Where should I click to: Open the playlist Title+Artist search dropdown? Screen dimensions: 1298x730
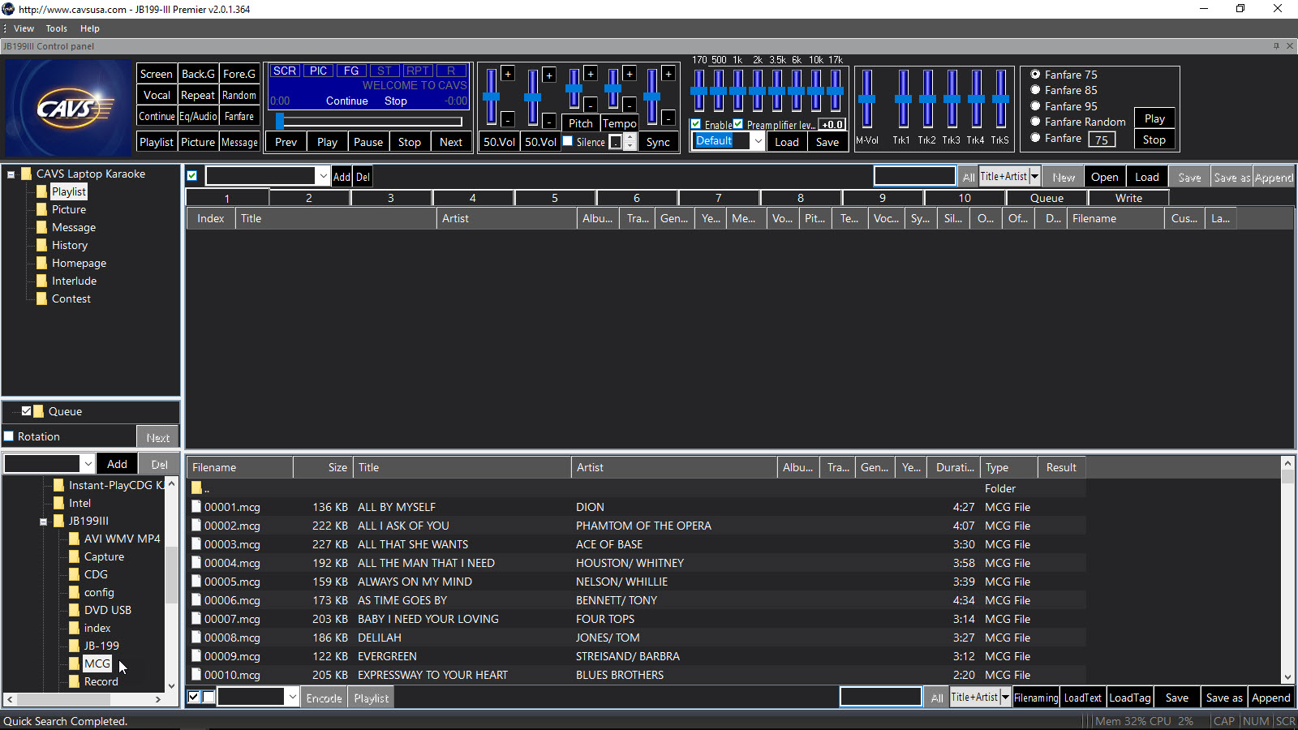[x=1034, y=176]
